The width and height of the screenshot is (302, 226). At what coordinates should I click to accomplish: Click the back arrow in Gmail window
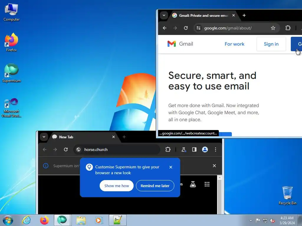pos(165,28)
